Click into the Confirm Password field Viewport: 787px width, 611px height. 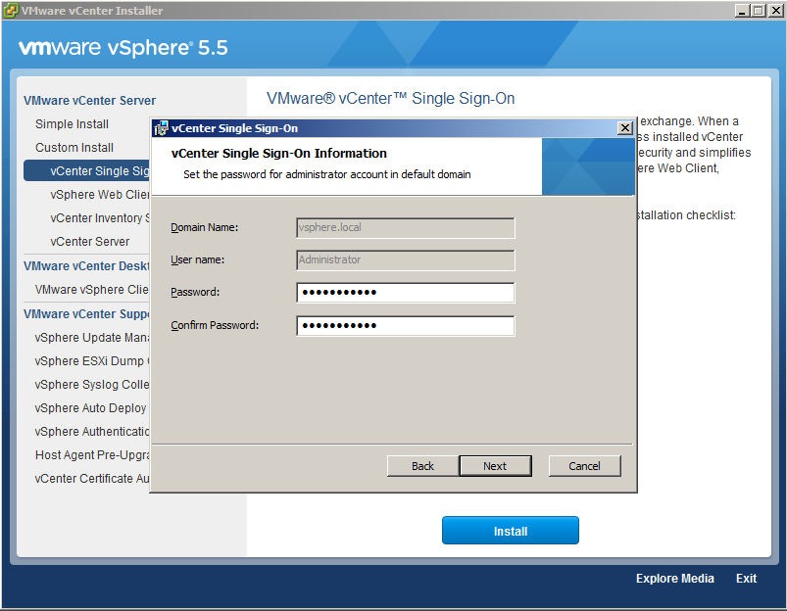click(405, 326)
